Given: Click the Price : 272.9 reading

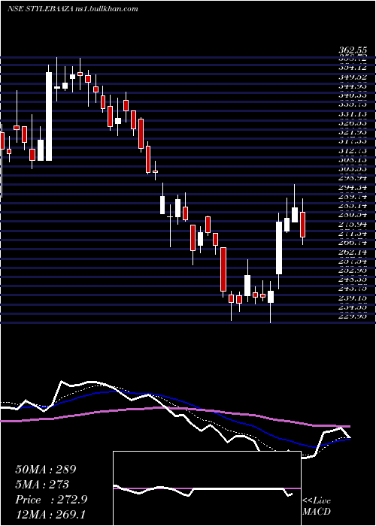Looking at the screenshot, I should [x=51, y=500].
